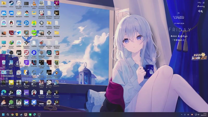Viewport: 208px width, 117px height.
Task: Select the WeMod desktop shortcut
Action: [x=27, y=103]
